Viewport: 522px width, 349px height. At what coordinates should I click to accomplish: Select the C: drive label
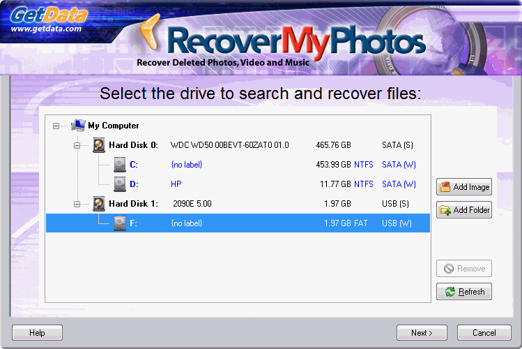click(134, 165)
